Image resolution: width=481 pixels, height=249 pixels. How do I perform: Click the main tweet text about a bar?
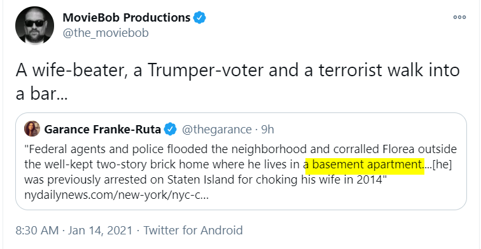[238, 82]
